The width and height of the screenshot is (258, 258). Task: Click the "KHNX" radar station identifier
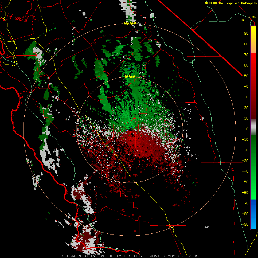click(x=155, y=256)
